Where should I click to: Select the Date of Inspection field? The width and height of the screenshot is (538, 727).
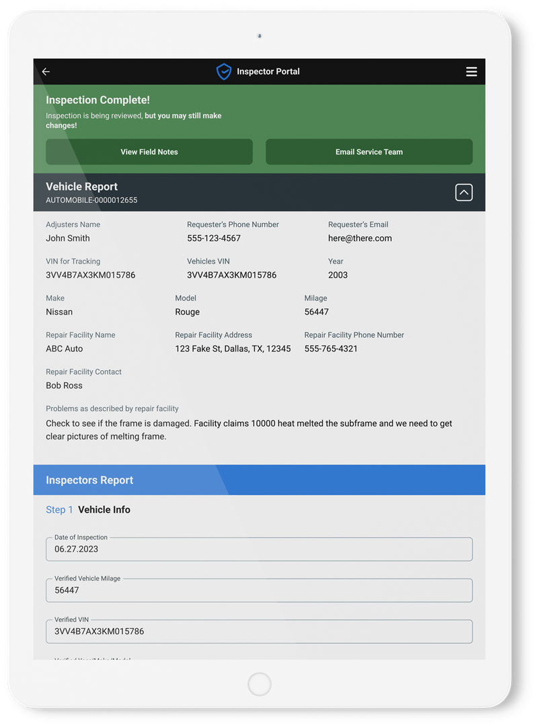pyautogui.click(x=259, y=550)
